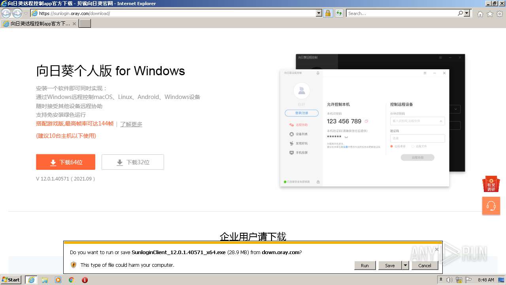This screenshot has width=506, height=285.
Task: Open the Media Player taskbar icon
Action: (58, 280)
